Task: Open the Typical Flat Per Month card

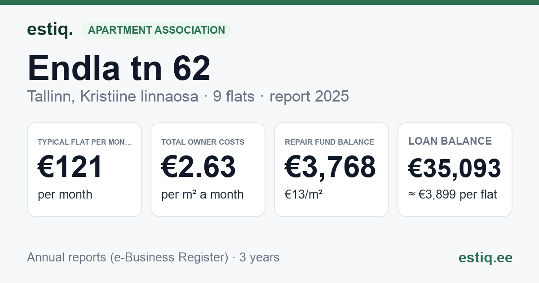Action: coord(84,169)
